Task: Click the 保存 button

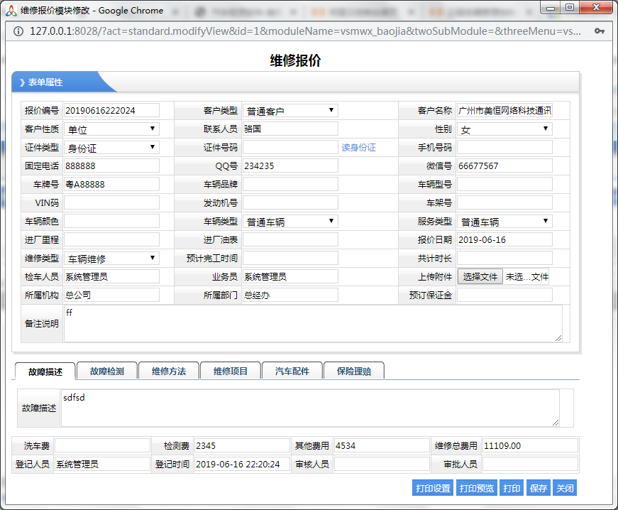Action: pos(539,489)
